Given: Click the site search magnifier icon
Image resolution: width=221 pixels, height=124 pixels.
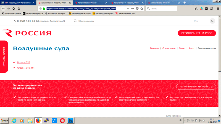Looking at the screenshot, I should click(x=212, y=21).
